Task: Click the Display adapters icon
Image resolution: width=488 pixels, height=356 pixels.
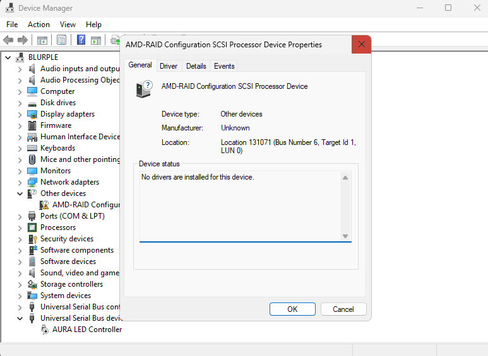Action: 32,114
